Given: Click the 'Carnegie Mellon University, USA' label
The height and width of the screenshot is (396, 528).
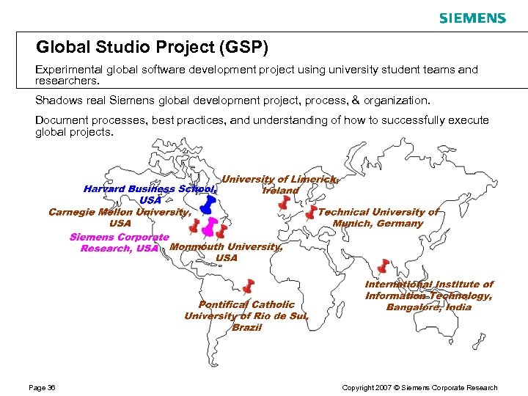Looking at the screenshot, I should pyautogui.click(x=120, y=218).
